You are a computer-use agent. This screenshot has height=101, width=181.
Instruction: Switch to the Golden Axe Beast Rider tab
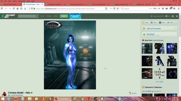121,4
